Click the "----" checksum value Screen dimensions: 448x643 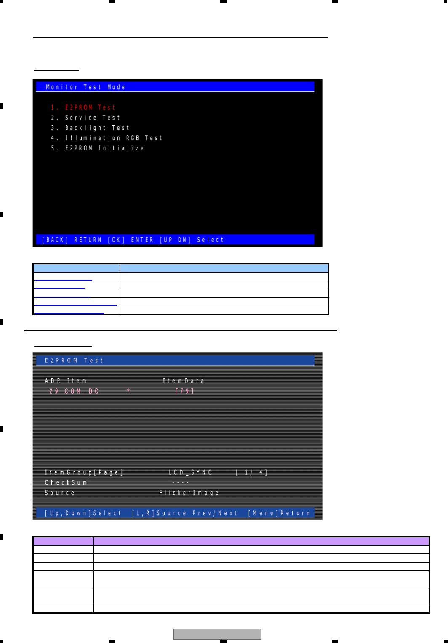(x=181, y=482)
